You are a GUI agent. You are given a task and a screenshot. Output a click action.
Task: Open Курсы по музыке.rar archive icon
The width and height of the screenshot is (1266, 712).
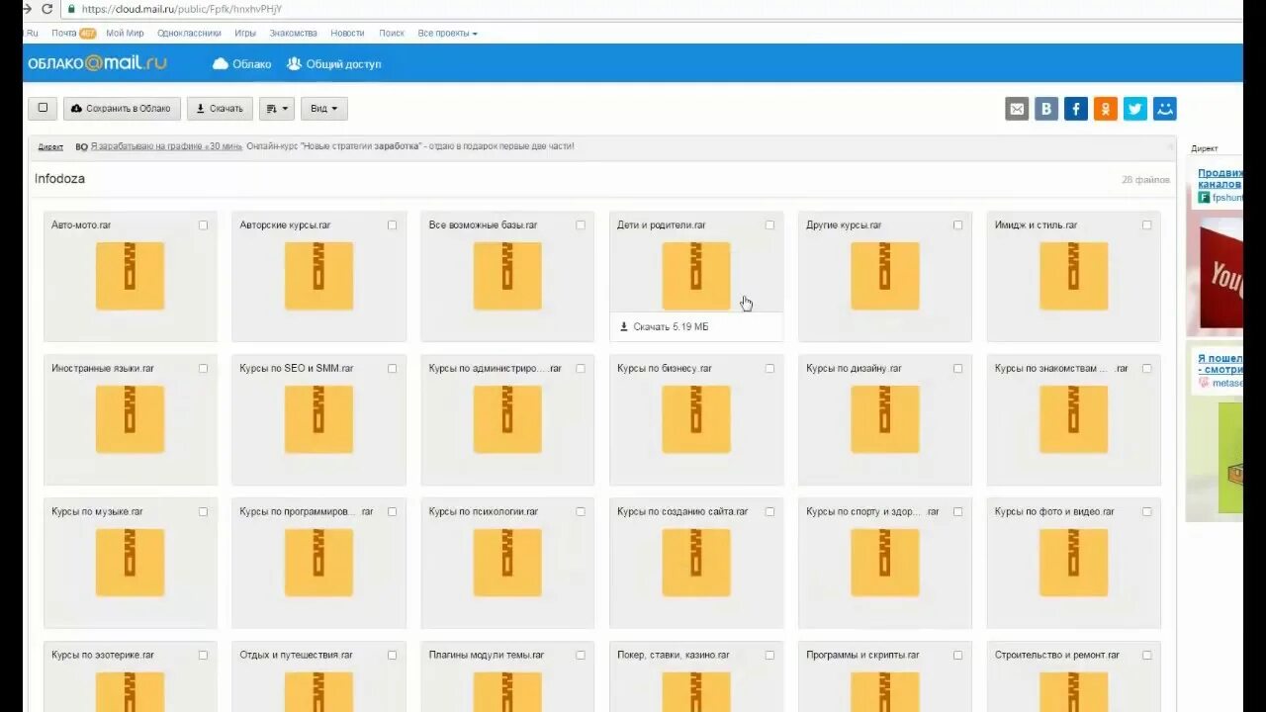point(130,563)
